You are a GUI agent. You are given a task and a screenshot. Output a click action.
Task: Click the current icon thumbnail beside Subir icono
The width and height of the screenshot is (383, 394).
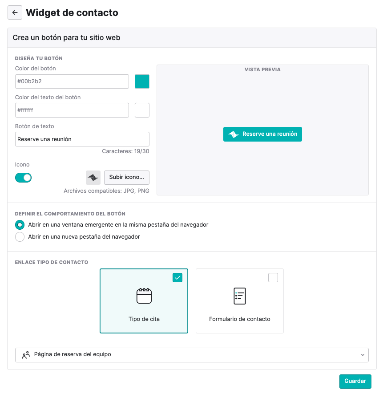(93, 177)
